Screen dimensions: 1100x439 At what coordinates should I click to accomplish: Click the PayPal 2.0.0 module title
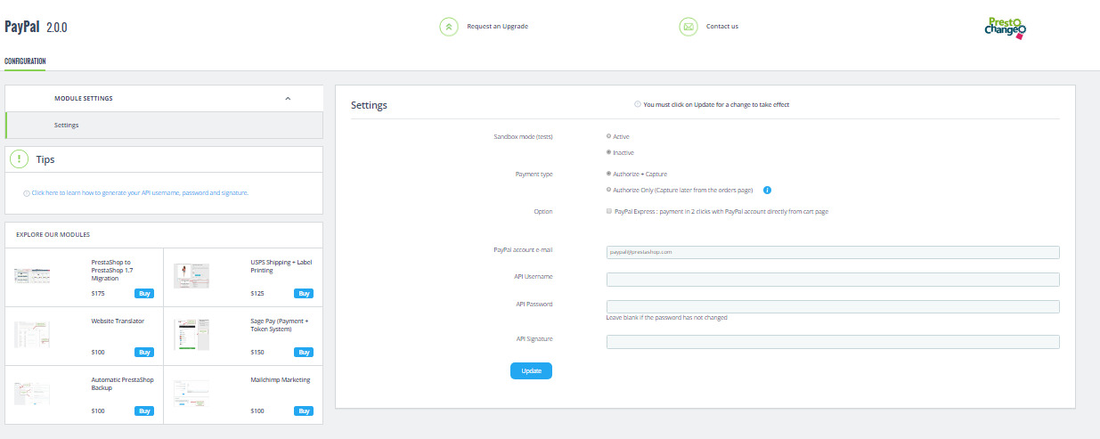[x=36, y=28]
